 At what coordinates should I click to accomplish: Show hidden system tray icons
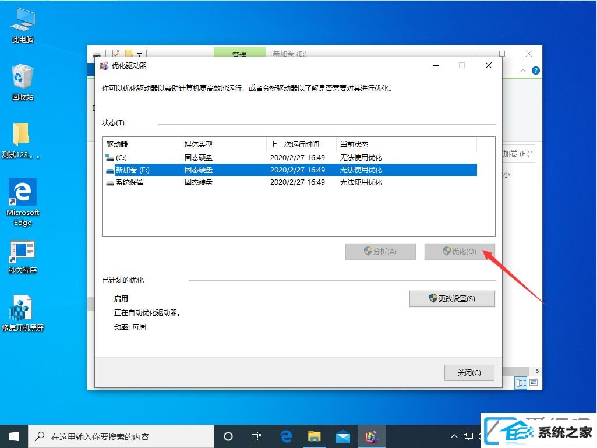(x=454, y=436)
